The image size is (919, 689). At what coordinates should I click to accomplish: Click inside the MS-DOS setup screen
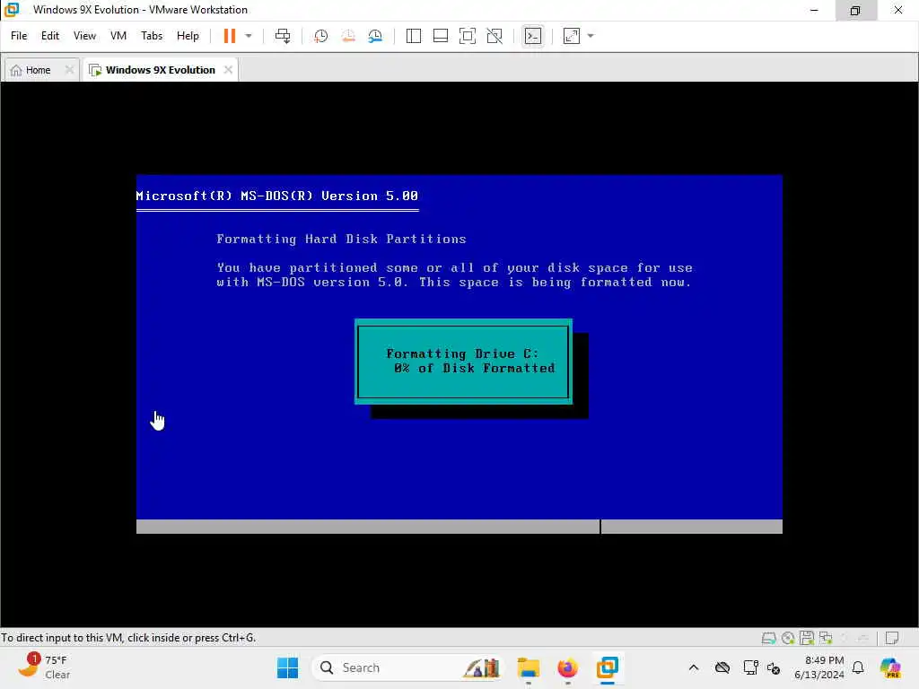click(x=459, y=353)
